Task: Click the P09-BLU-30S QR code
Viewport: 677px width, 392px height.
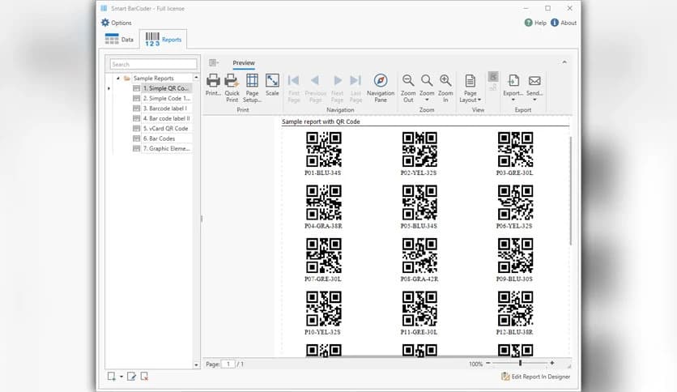Action: click(x=515, y=256)
